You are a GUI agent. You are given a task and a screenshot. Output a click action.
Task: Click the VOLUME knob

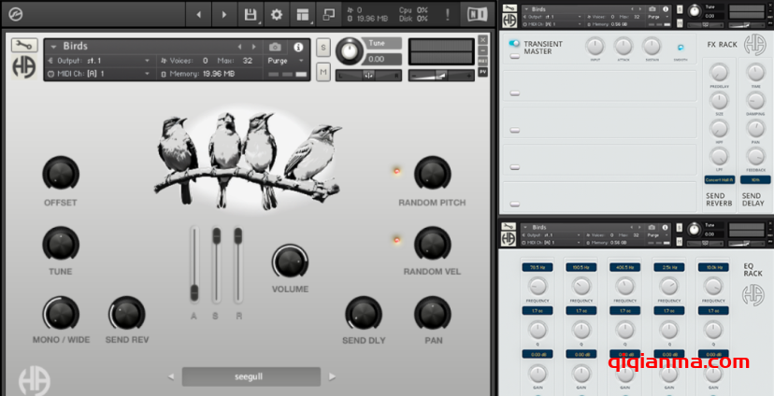coord(290,262)
